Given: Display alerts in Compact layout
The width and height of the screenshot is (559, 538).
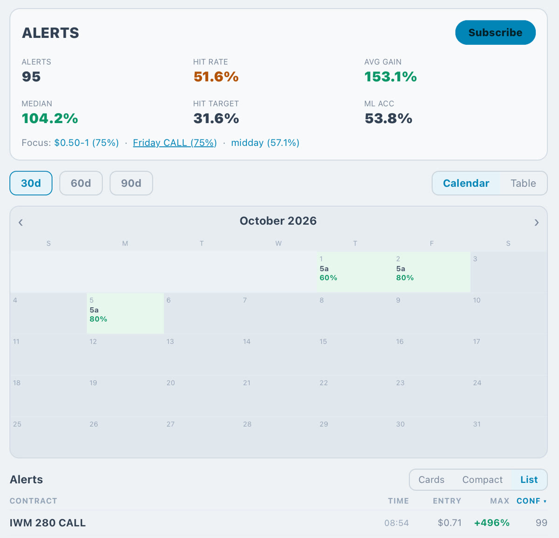Looking at the screenshot, I should [482, 480].
